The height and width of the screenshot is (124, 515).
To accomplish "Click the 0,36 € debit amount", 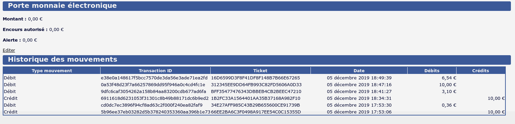I will pos(449,105).
